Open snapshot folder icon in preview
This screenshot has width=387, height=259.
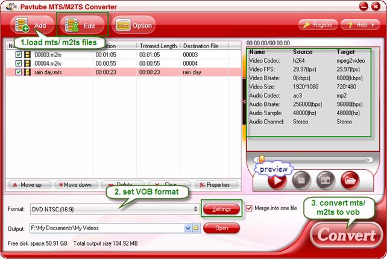[350, 180]
